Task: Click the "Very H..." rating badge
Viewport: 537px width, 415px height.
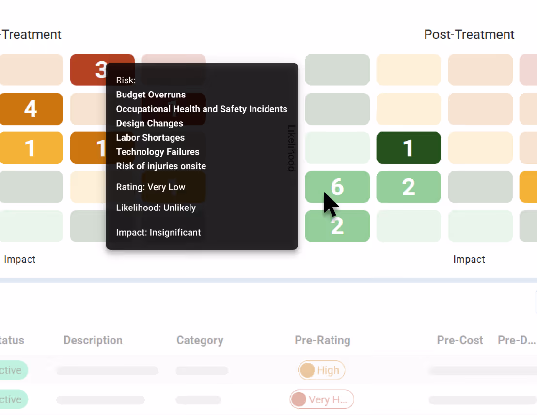Action: 321,399
